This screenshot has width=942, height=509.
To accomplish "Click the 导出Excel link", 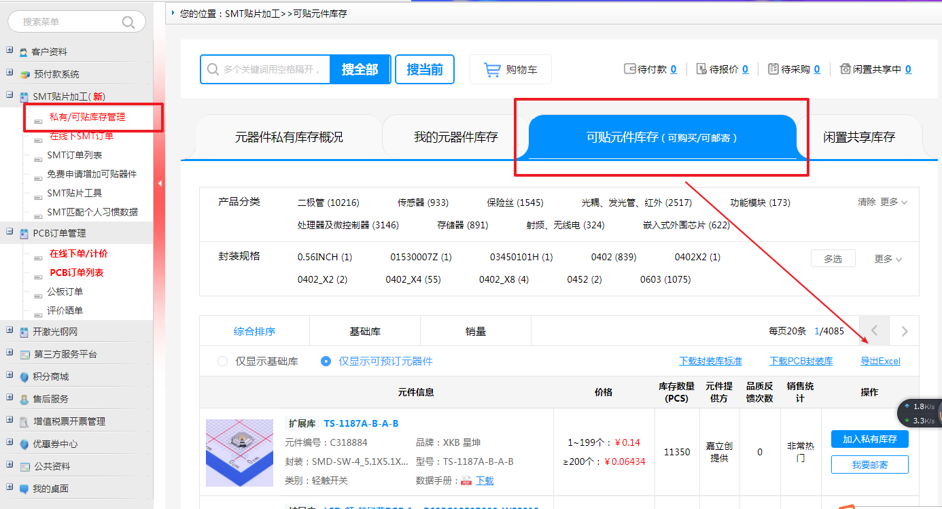I will tap(880, 362).
